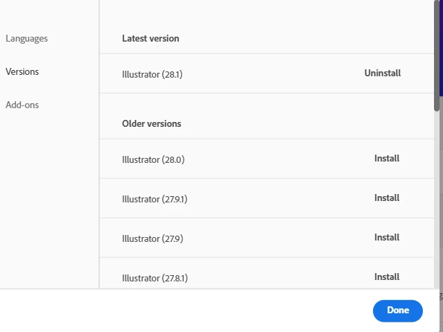Install Illustrator version 27.9
Screen dimensions: 443x332
pyautogui.click(x=387, y=237)
